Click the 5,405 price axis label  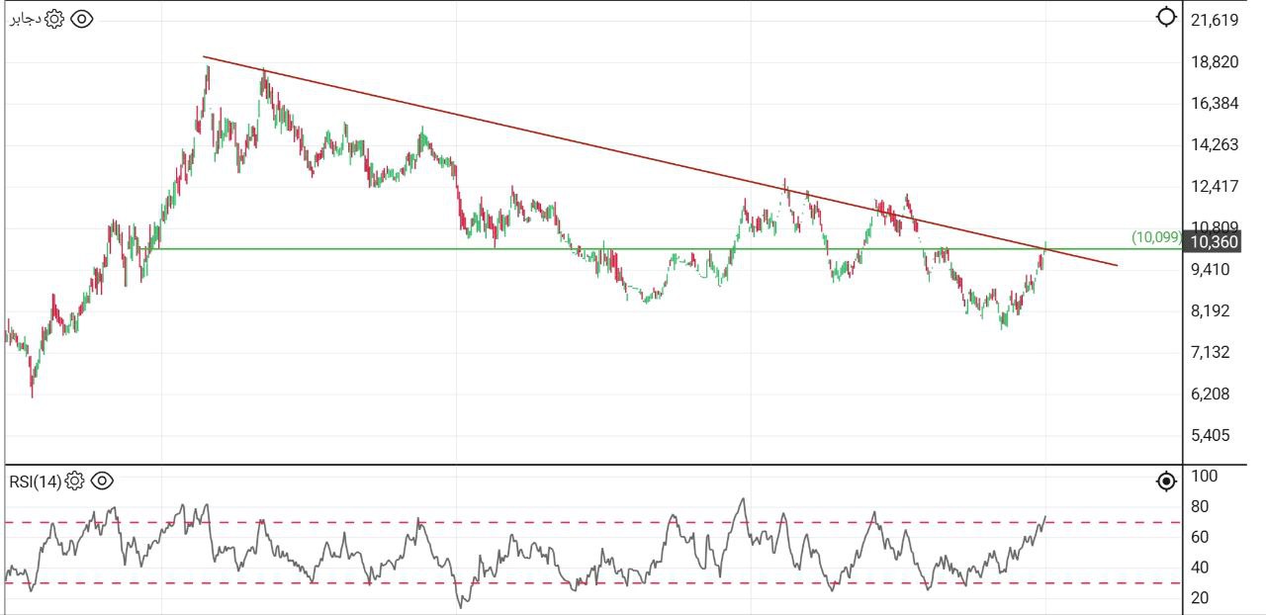(1211, 435)
